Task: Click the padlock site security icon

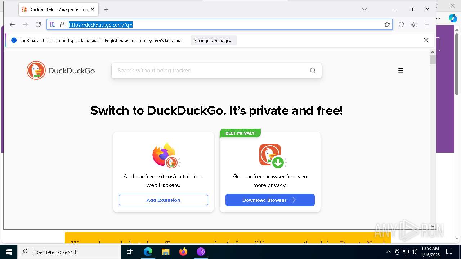Action: 62,24
